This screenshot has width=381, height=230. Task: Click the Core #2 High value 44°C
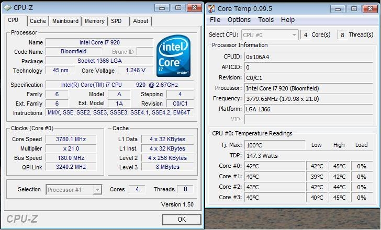[339, 187]
